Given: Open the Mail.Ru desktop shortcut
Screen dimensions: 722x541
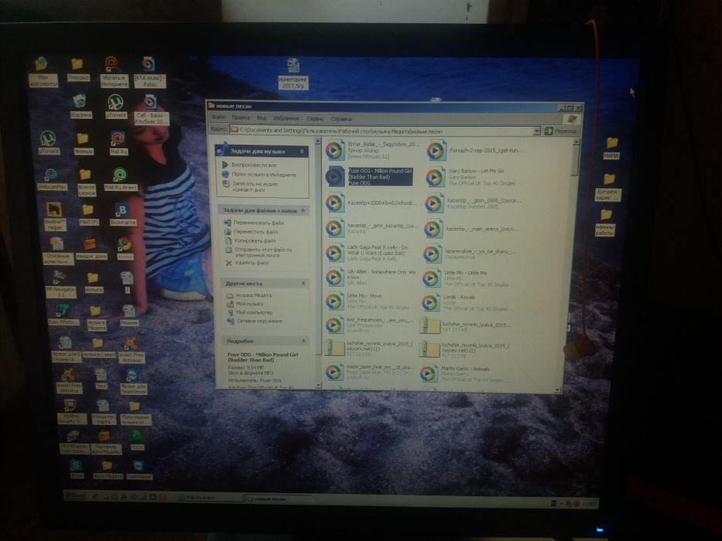Looking at the screenshot, I should [x=118, y=143].
